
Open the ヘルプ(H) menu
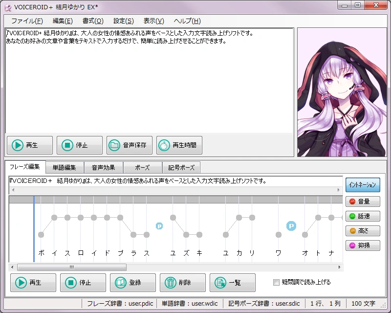[x=187, y=21]
